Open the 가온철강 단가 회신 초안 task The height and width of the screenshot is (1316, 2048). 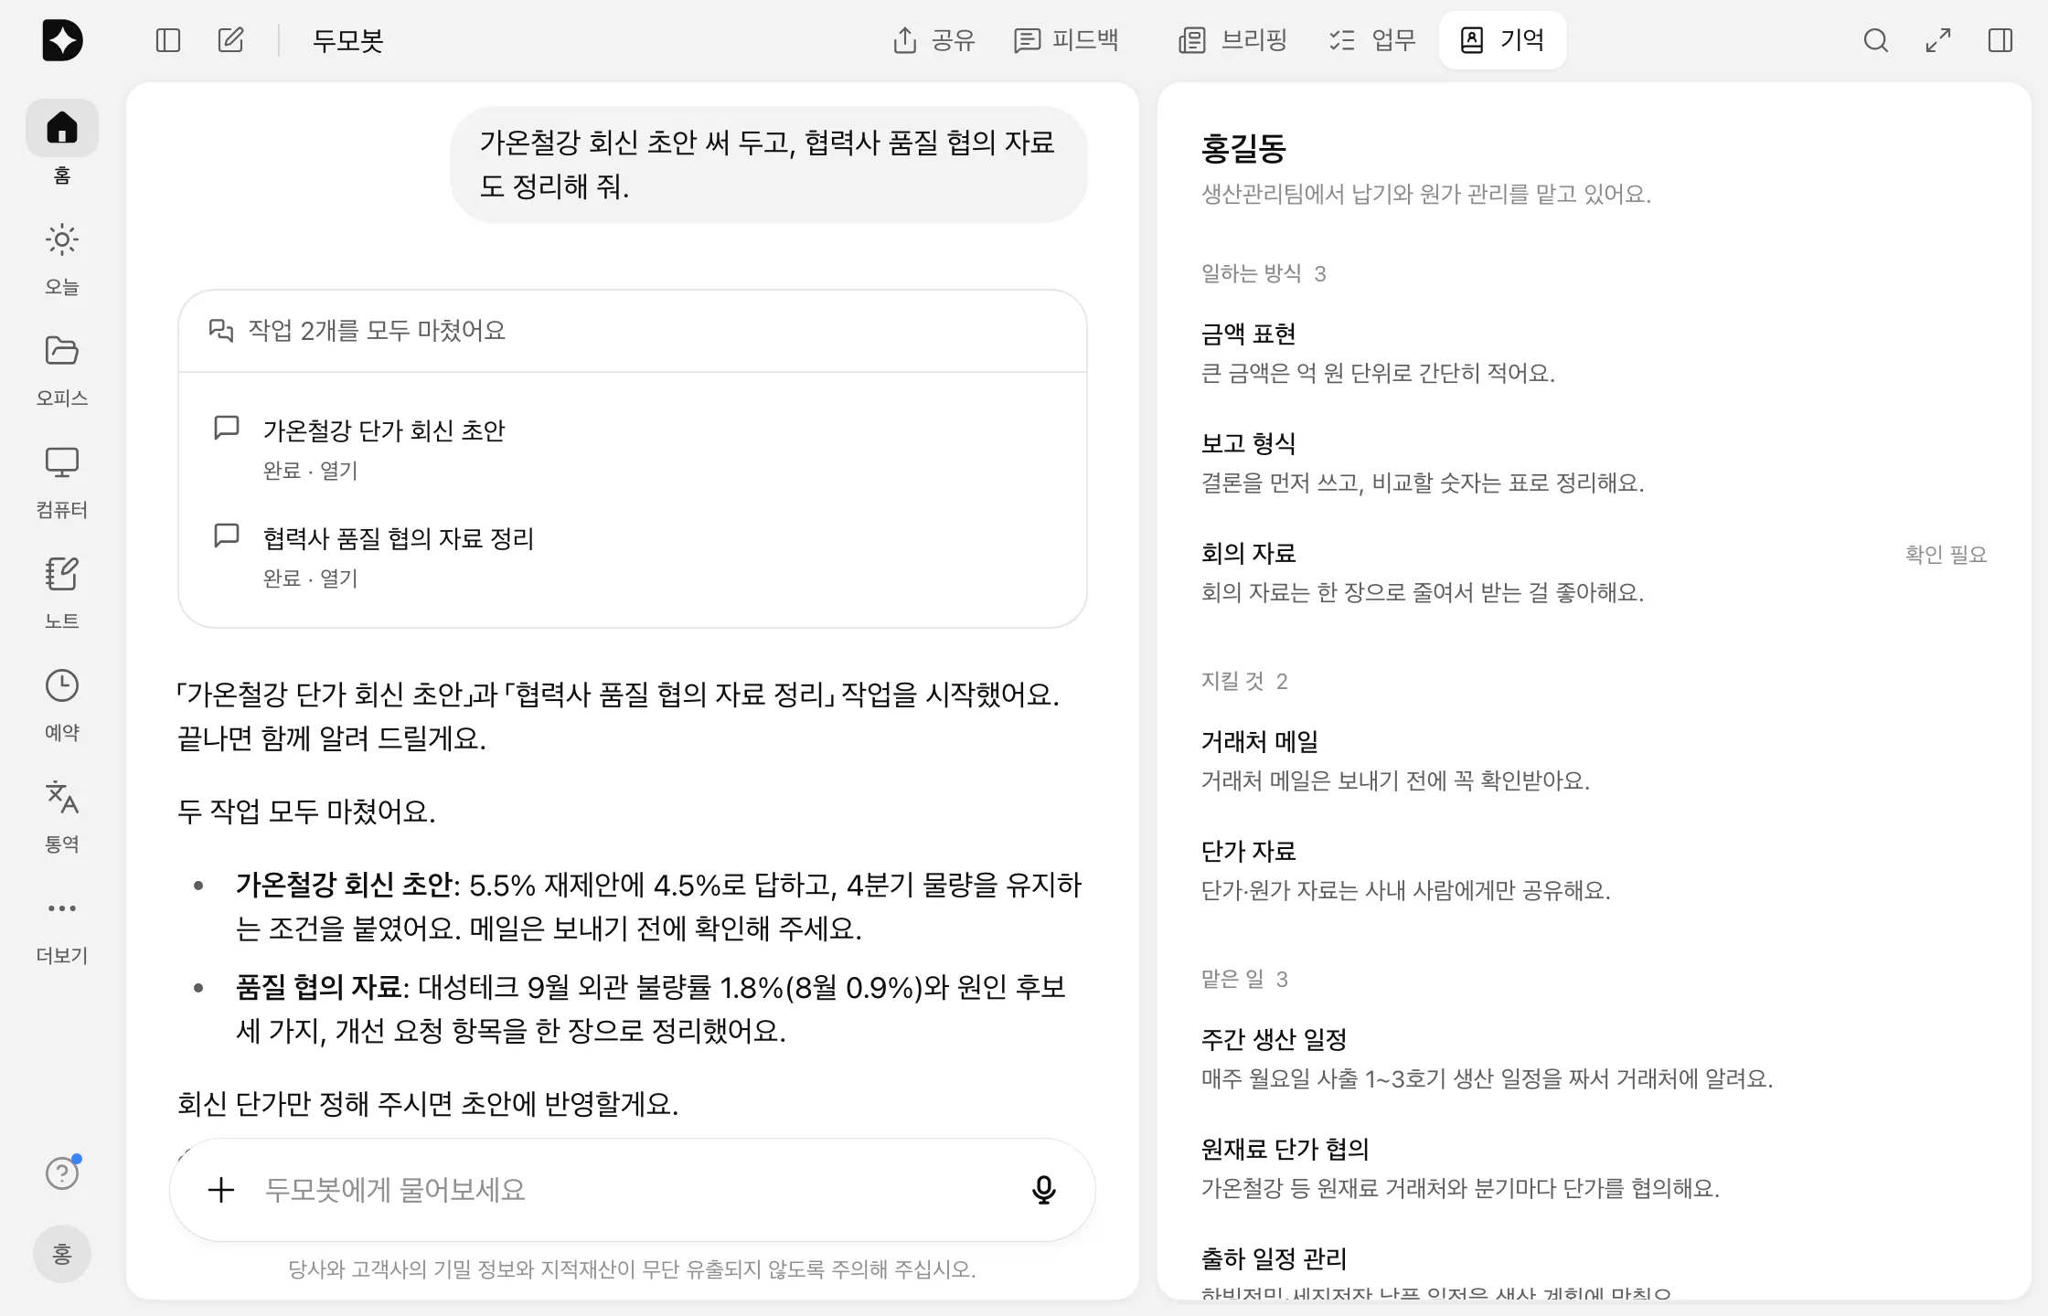[x=632, y=450]
